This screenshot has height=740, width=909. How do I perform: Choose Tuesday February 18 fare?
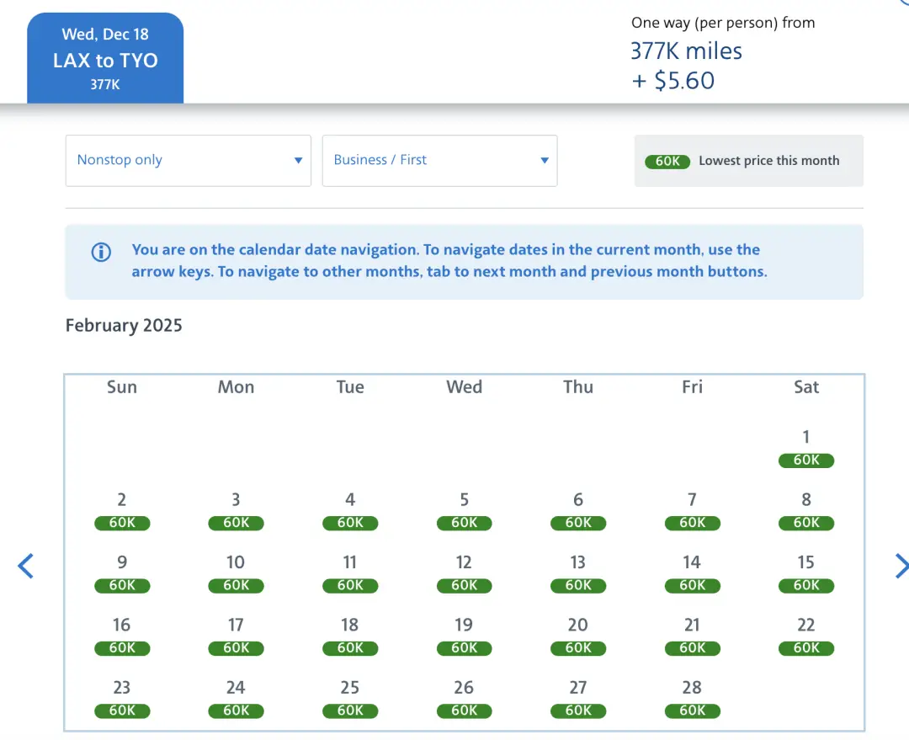tap(350, 636)
